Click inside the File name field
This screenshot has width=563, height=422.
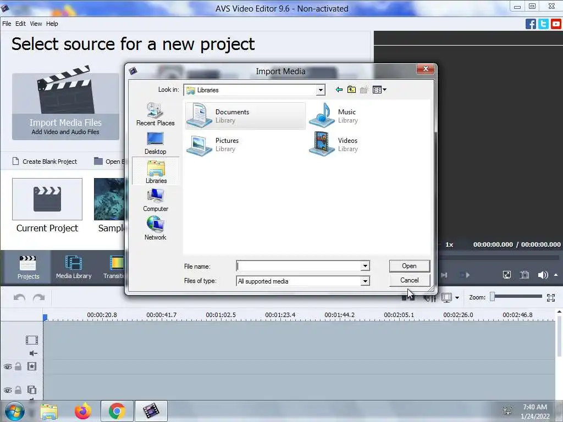click(299, 266)
